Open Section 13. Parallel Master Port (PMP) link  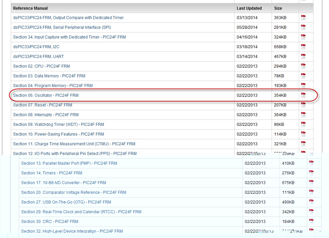coord(69,163)
